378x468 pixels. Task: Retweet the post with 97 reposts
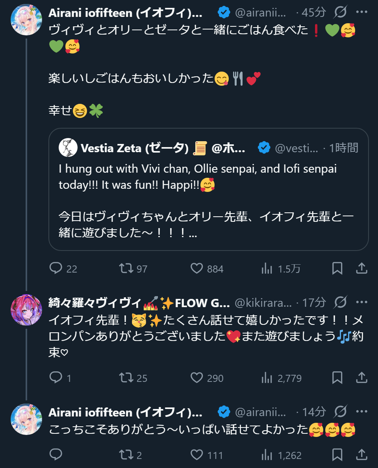point(126,269)
